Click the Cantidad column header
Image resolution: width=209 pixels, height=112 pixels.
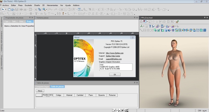coord(80,95)
